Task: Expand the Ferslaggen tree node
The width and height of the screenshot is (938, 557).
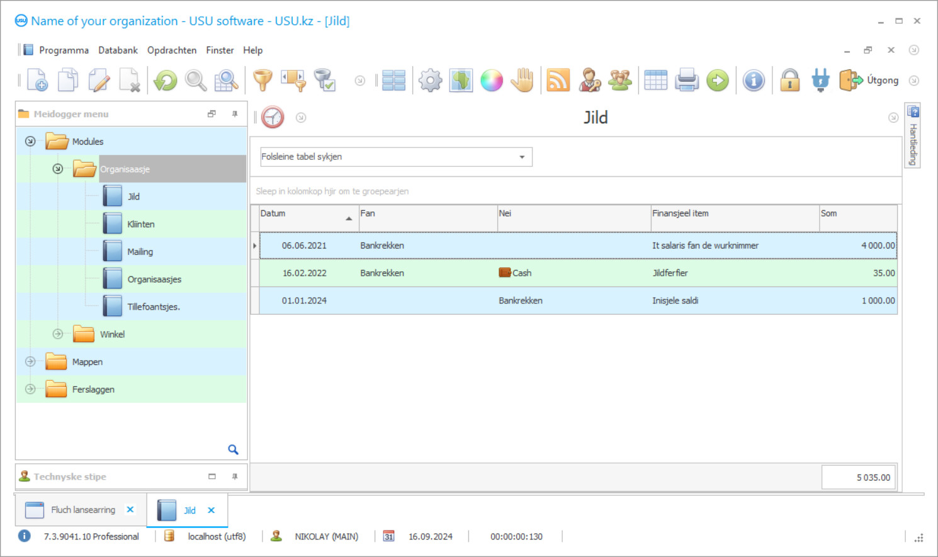Action: click(x=30, y=389)
